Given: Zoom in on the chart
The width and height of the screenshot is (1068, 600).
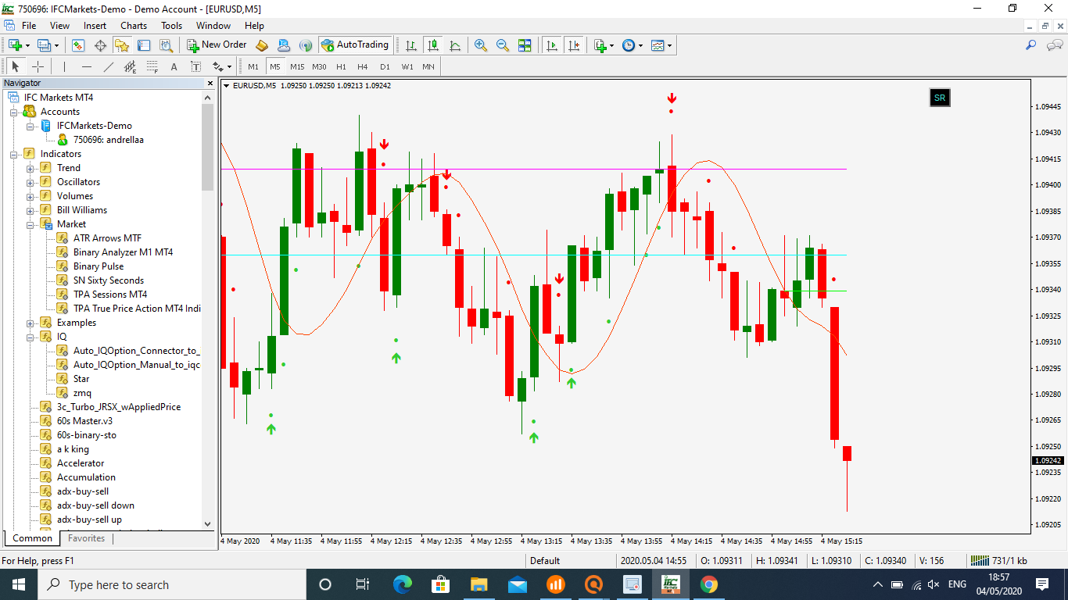Looking at the screenshot, I should pyautogui.click(x=481, y=45).
